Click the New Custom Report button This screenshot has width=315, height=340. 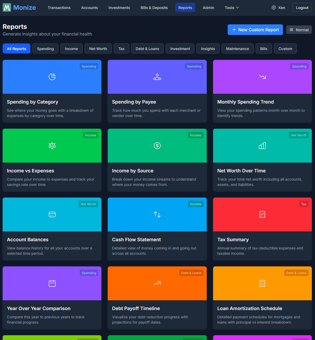(x=255, y=30)
